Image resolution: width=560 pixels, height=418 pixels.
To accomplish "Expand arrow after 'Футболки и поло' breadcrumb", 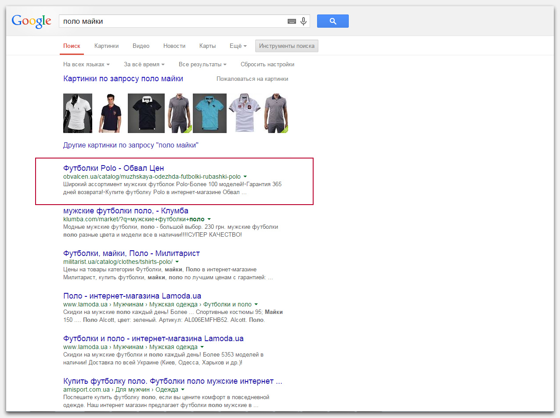I will point(256,304).
